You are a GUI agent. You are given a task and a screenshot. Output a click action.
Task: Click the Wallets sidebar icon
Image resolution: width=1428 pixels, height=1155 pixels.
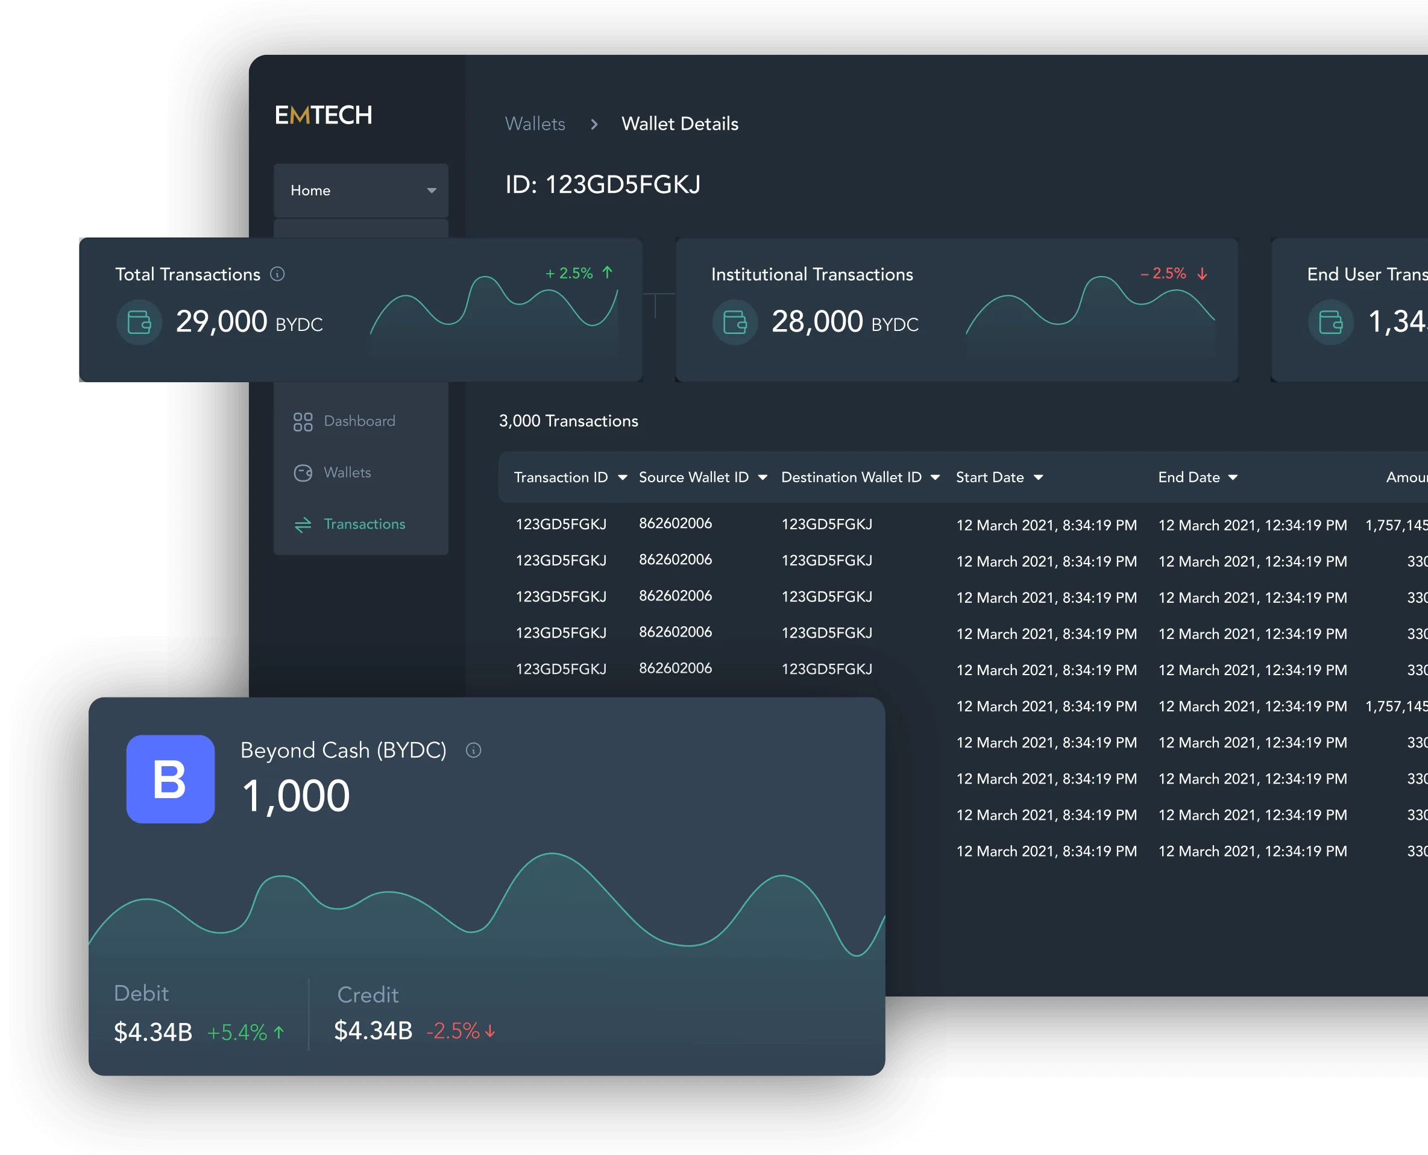click(303, 473)
